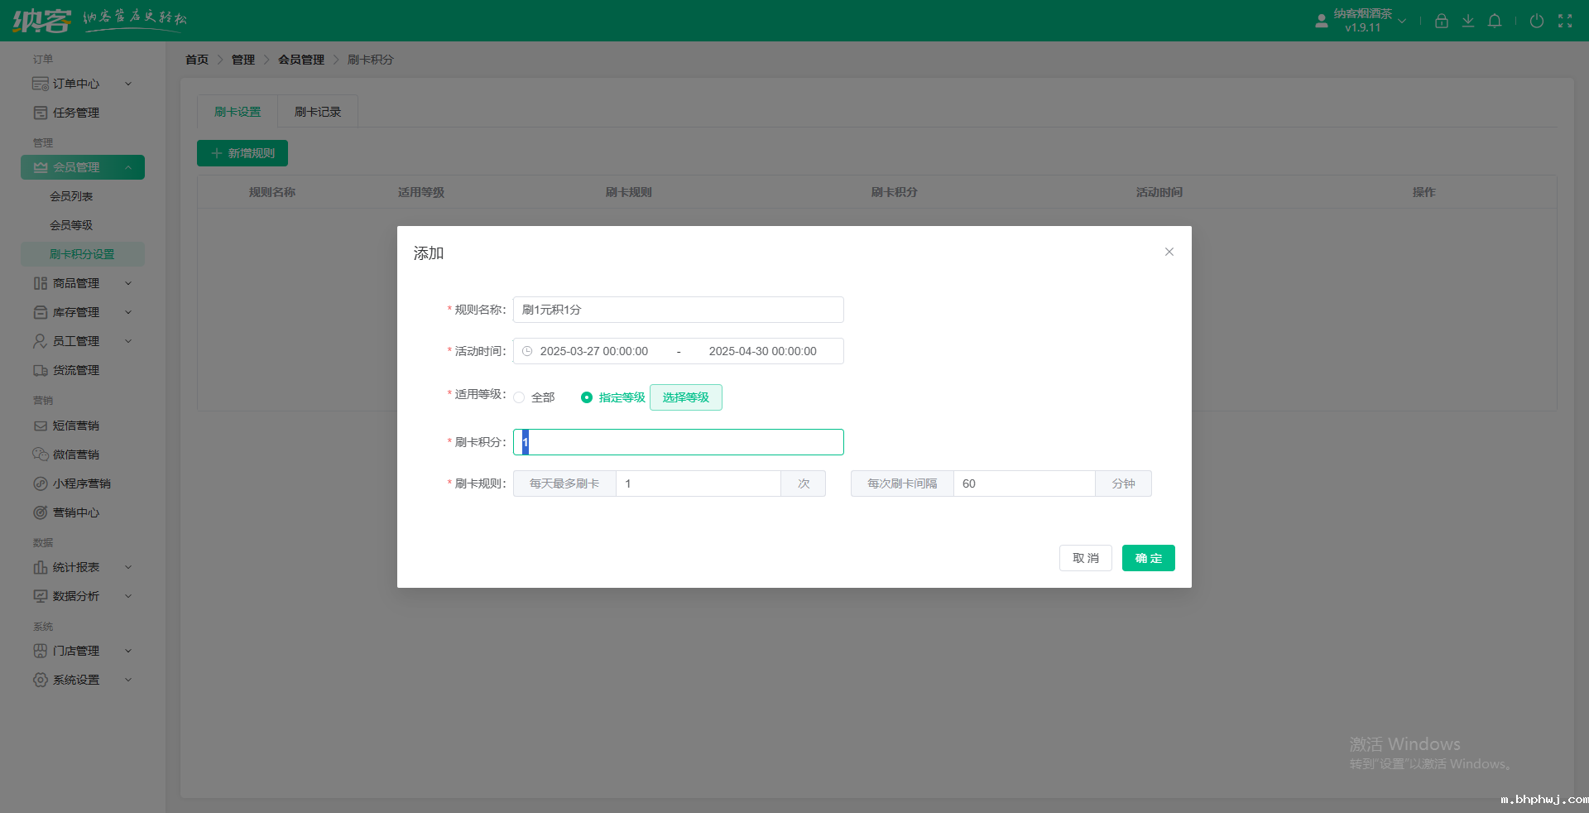Click the 员工管理 person icon
This screenshot has height=813, width=1589.
[x=40, y=341]
